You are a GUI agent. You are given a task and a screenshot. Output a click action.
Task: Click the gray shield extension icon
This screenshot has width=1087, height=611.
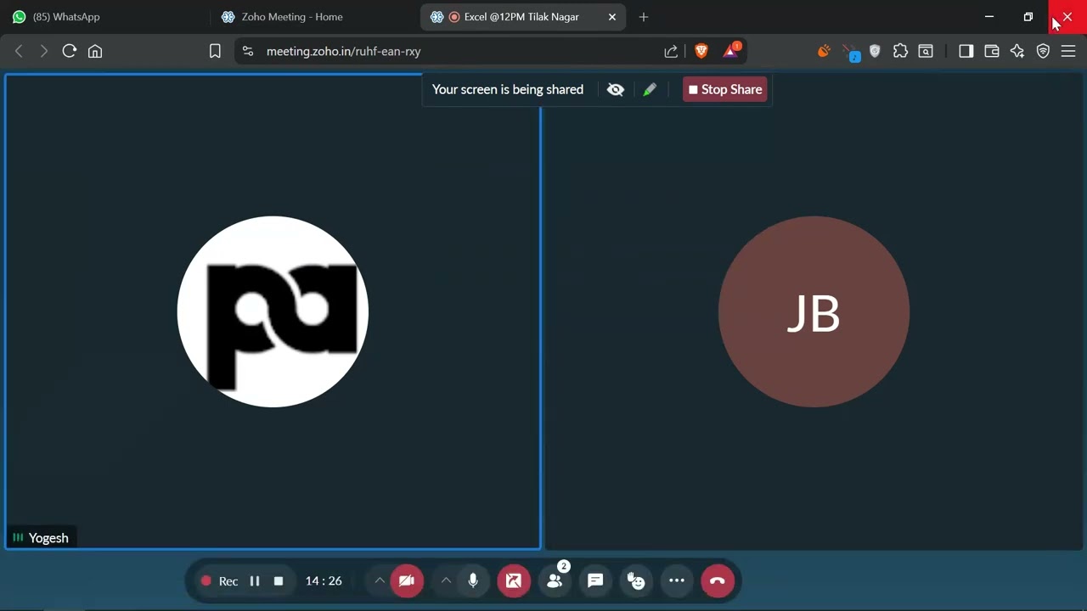tap(875, 51)
